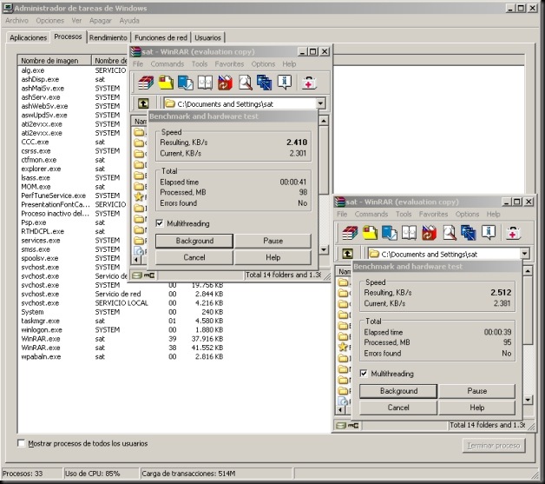Open the Funciones de red tab
This screenshot has width=545, height=484.
pos(161,38)
